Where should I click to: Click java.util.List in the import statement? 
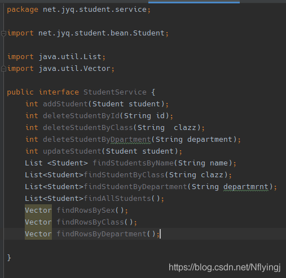pyautogui.click(x=70, y=57)
